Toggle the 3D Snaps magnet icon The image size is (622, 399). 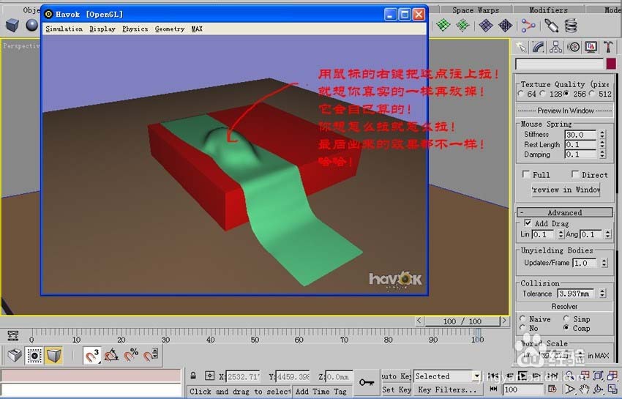coord(92,355)
